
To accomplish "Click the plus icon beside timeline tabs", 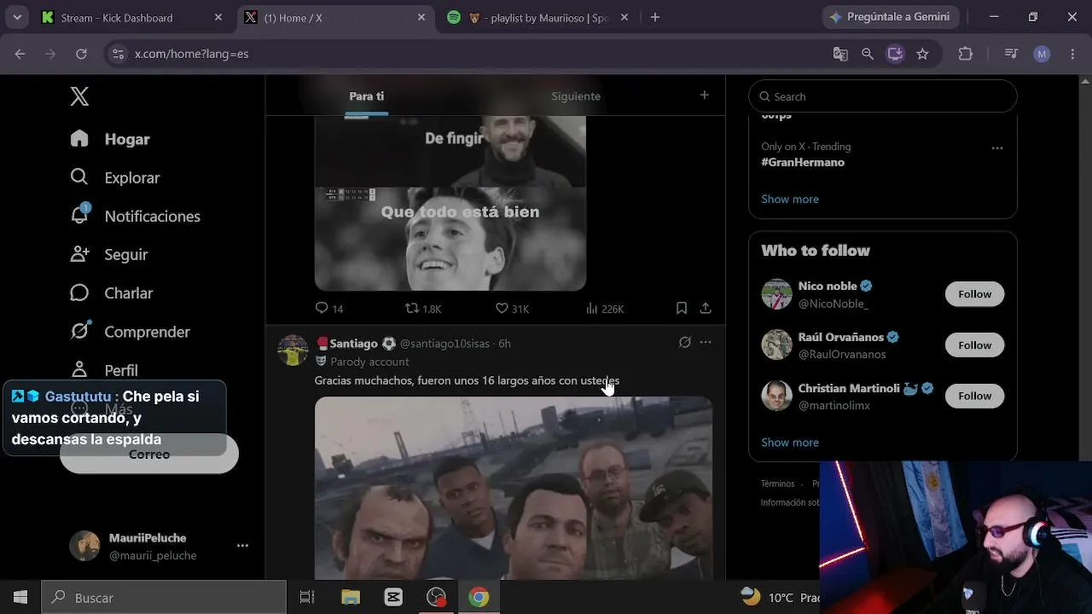I will 704,96.
